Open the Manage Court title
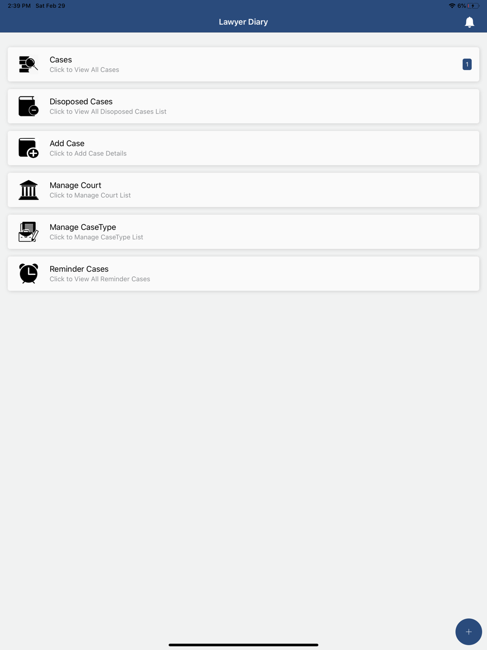Screen dimensions: 487x650 click(x=75, y=185)
